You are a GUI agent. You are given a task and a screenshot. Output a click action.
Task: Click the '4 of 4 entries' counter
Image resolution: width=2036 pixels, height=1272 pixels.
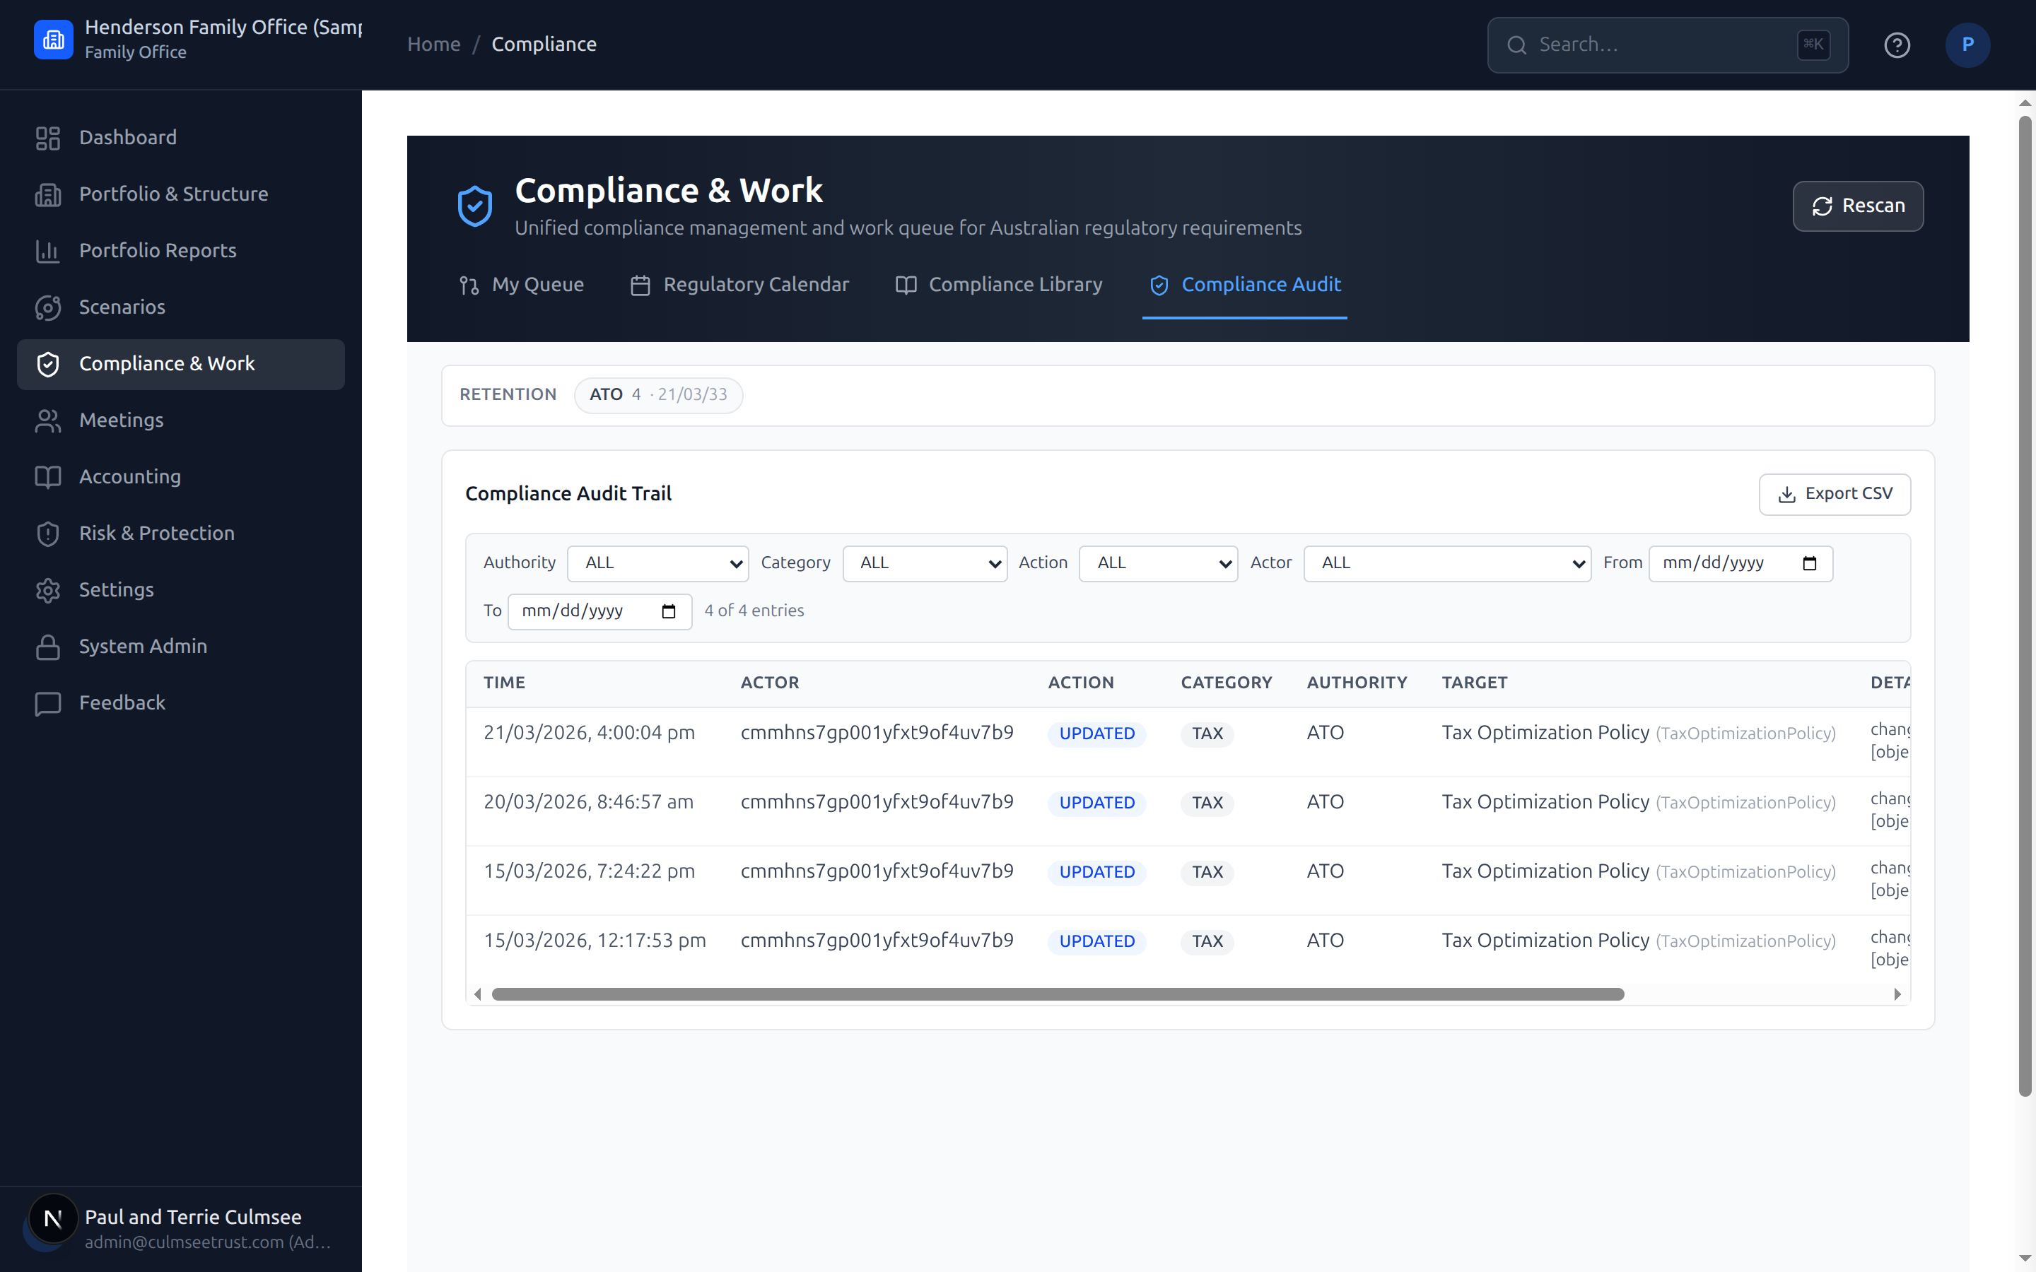point(754,611)
